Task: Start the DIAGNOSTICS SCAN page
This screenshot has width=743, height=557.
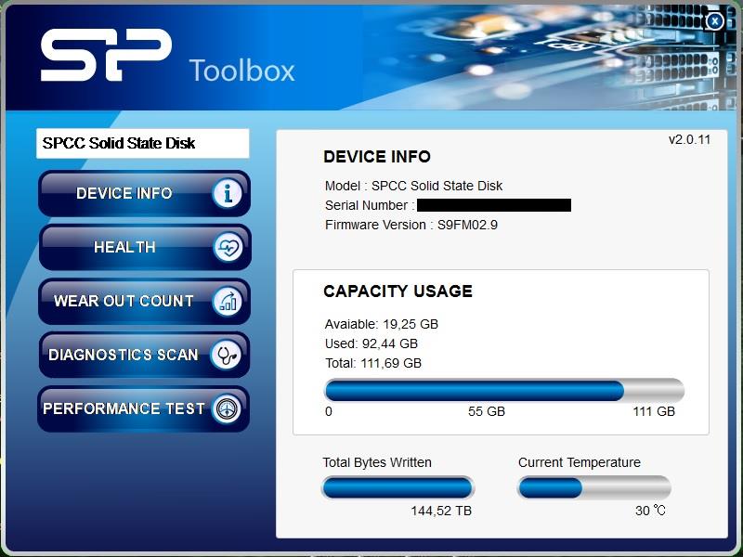Action: pos(144,355)
